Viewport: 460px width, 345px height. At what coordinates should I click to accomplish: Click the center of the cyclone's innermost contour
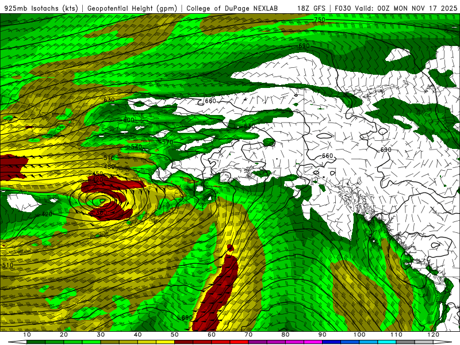tap(102, 201)
